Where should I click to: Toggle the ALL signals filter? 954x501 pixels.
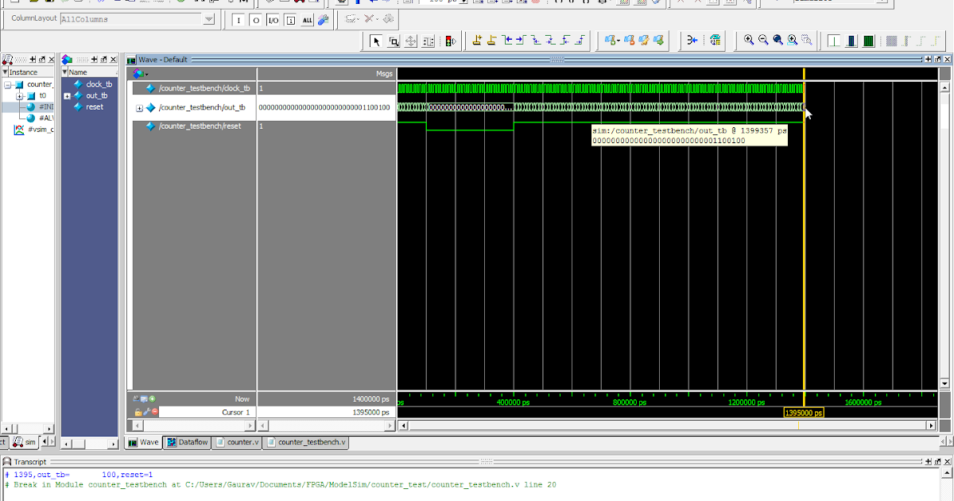pos(308,20)
